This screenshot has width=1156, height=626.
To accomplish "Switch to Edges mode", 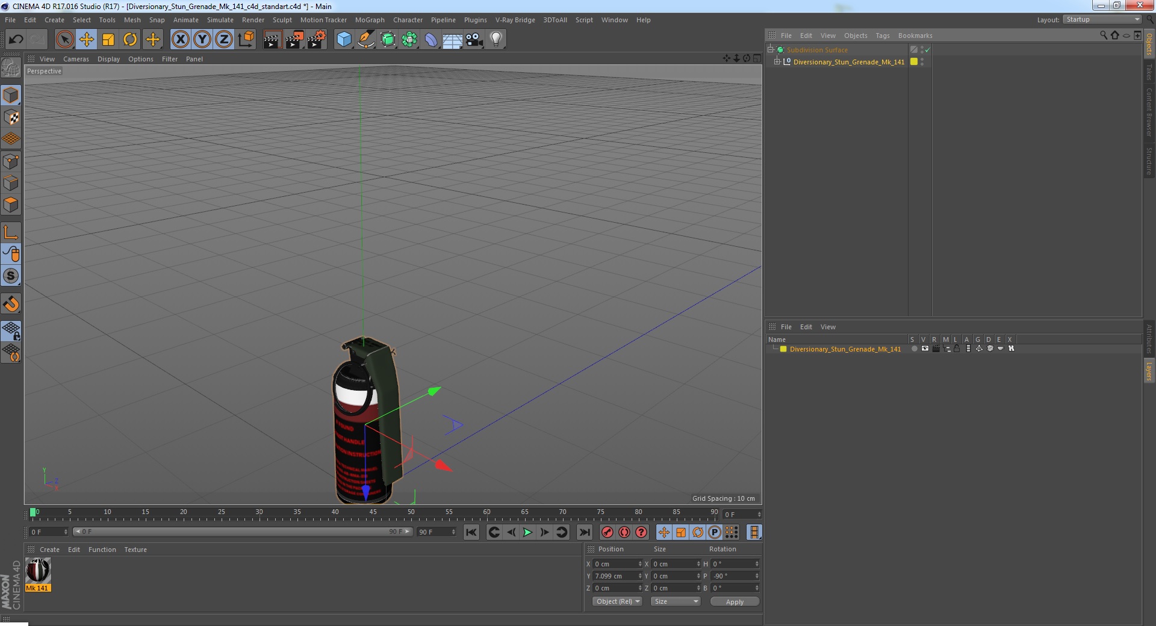I will tap(11, 183).
